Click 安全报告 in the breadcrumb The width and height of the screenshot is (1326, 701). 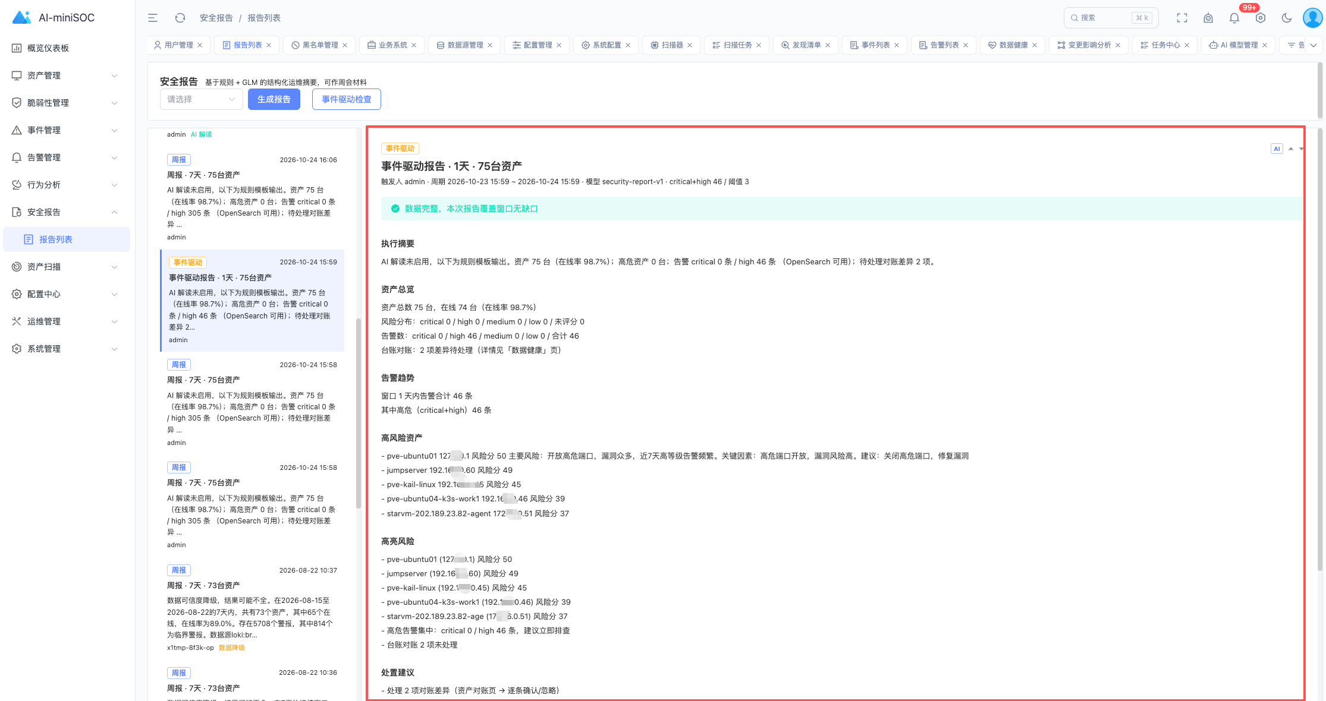tap(216, 18)
